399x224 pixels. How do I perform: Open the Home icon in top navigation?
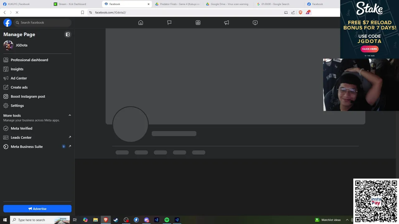coord(141,23)
